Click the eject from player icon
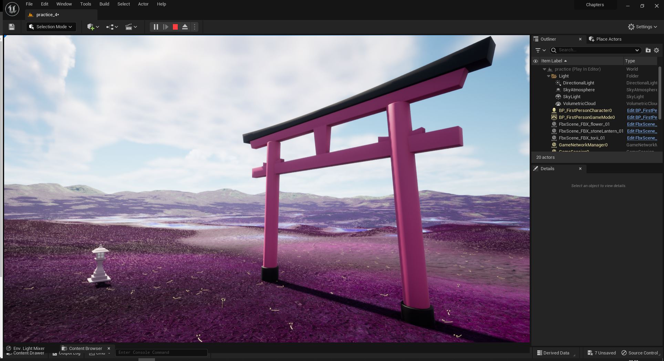Viewport: 664px width, 361px height. click(x=185, y=27)
